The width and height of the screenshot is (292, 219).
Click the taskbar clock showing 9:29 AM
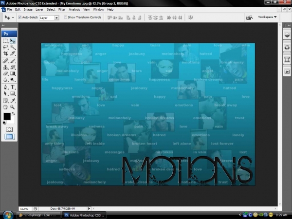[x=281, y=215]
